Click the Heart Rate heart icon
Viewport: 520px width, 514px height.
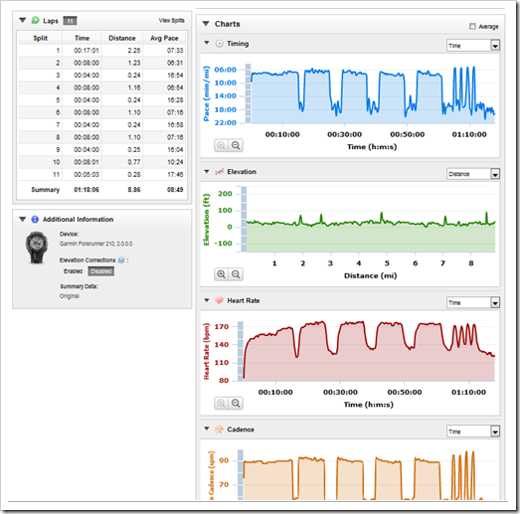tap(219, 300)
